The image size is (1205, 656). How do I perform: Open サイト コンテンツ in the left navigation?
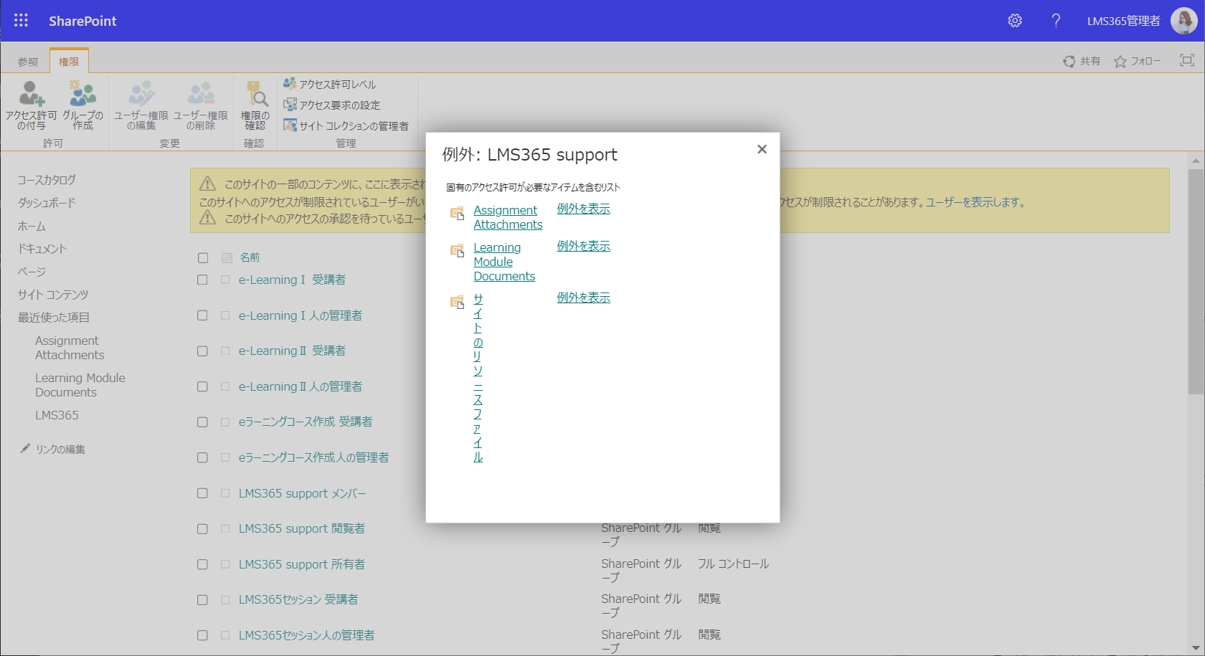tap(53, 295)
